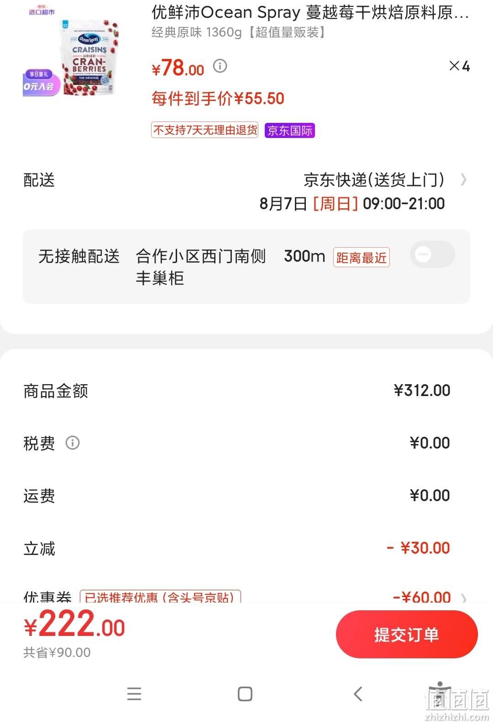Select 合作小区西门南侧 丰巢柜 pickup locker
Image resolution: width=493 pixels, height=725 pixels.
(x=201, y=267)
